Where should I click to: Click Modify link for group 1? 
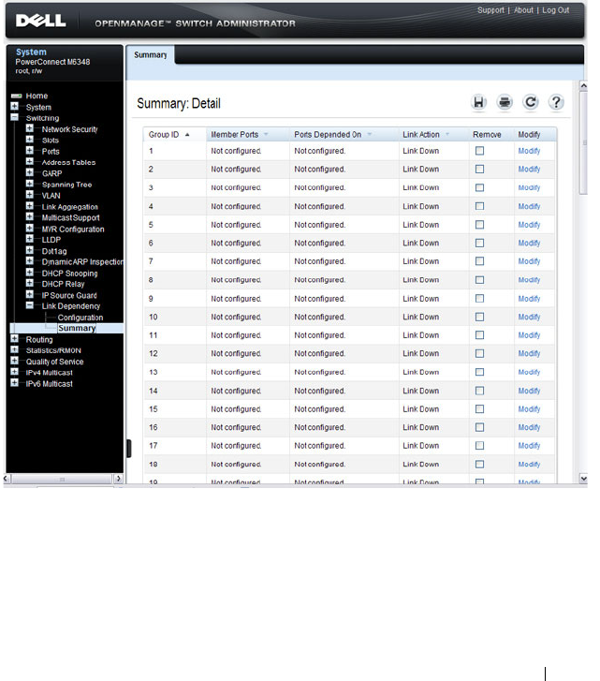(x=529, y=151)
